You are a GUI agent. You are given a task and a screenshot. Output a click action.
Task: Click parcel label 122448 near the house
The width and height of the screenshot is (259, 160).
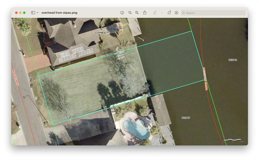click(99, 33)
